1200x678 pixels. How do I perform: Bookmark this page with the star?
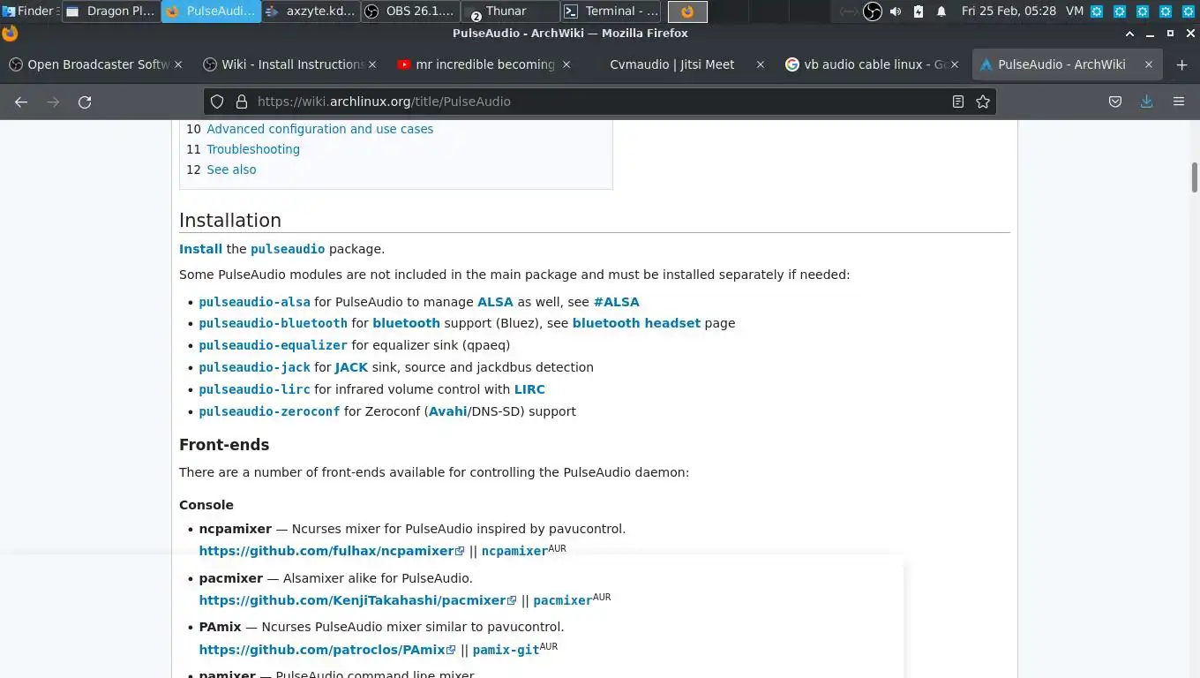(x=983, y=102)
